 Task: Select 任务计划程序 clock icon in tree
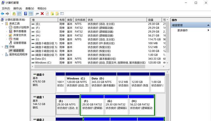pos(11,27)
